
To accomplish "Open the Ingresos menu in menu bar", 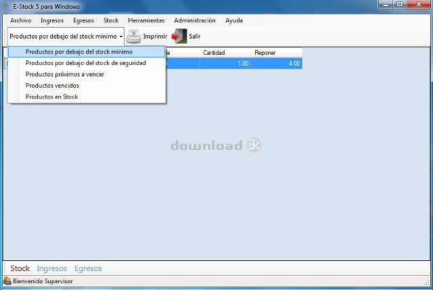I will pyautogui.click(x=52, y=20).
